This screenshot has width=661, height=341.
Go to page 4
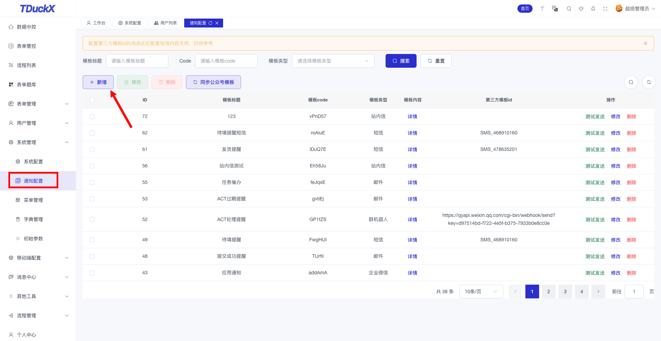tap(582, 291)
